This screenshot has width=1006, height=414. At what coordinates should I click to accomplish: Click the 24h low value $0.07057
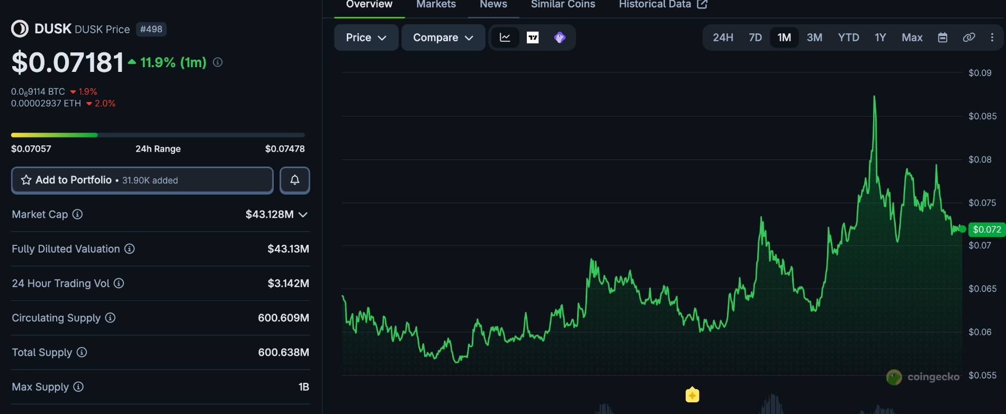tap(31, 149)
